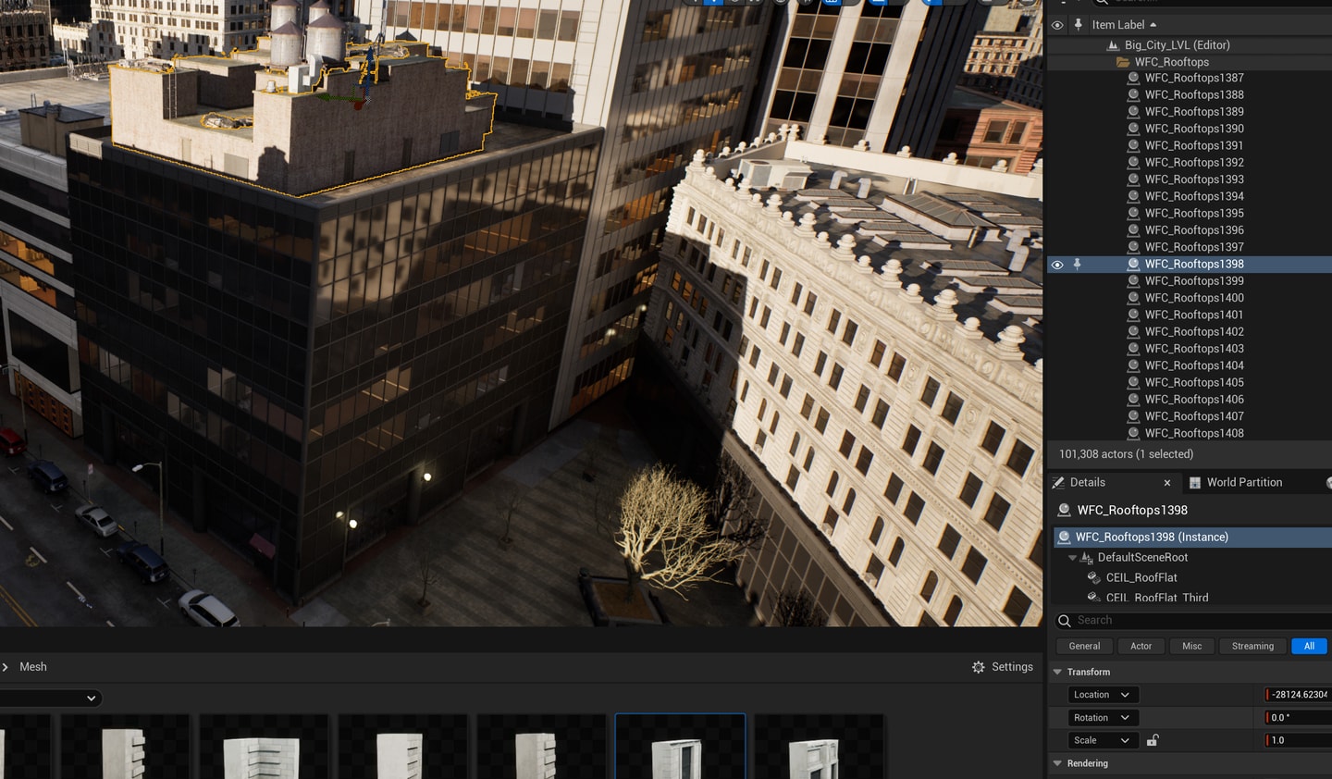Click actor icon beside WFC_Rooftops1398 details title
Screen dimensions: 1332x779
point(1064,510)
